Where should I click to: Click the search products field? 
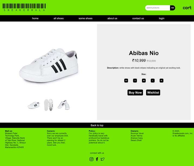tap(158, 8)
